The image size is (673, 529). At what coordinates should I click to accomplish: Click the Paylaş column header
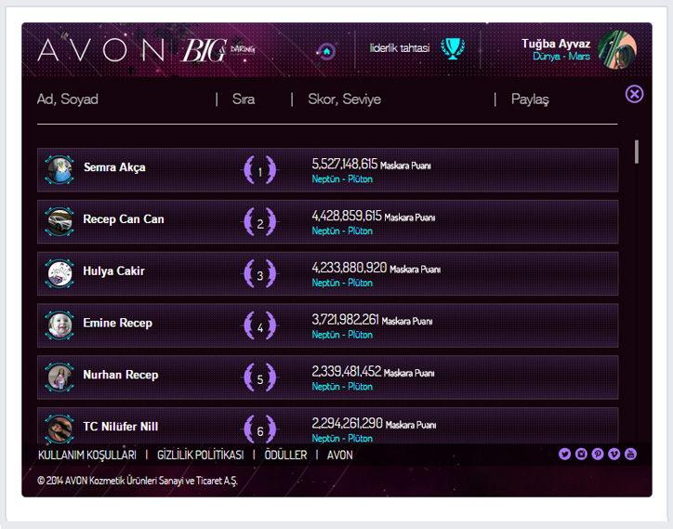[x=530, y=99]
